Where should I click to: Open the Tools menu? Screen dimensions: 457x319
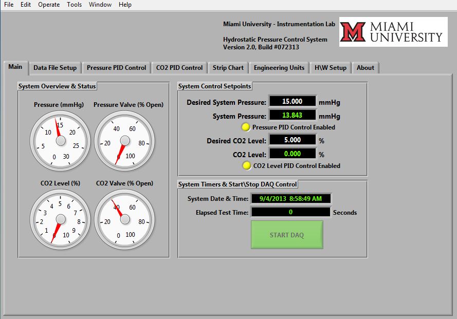point(74,5)
